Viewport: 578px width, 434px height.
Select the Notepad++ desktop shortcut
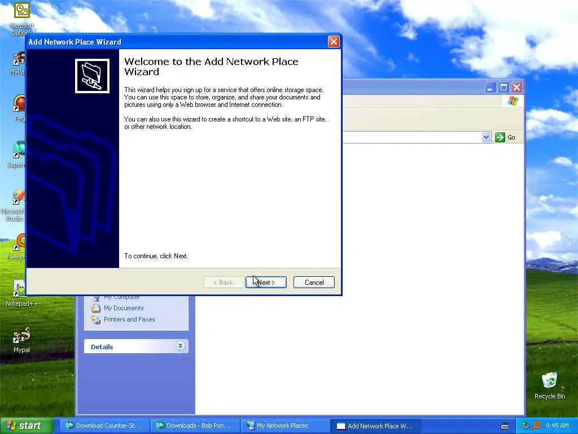click(x=21, y=293)
